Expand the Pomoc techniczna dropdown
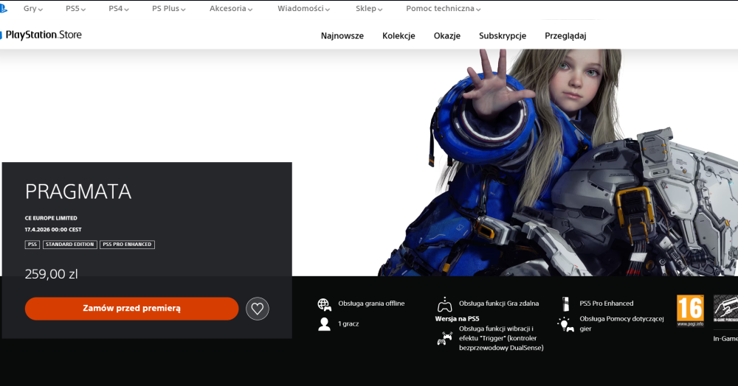Screen dimensions: 738x386 pos(443,9)
